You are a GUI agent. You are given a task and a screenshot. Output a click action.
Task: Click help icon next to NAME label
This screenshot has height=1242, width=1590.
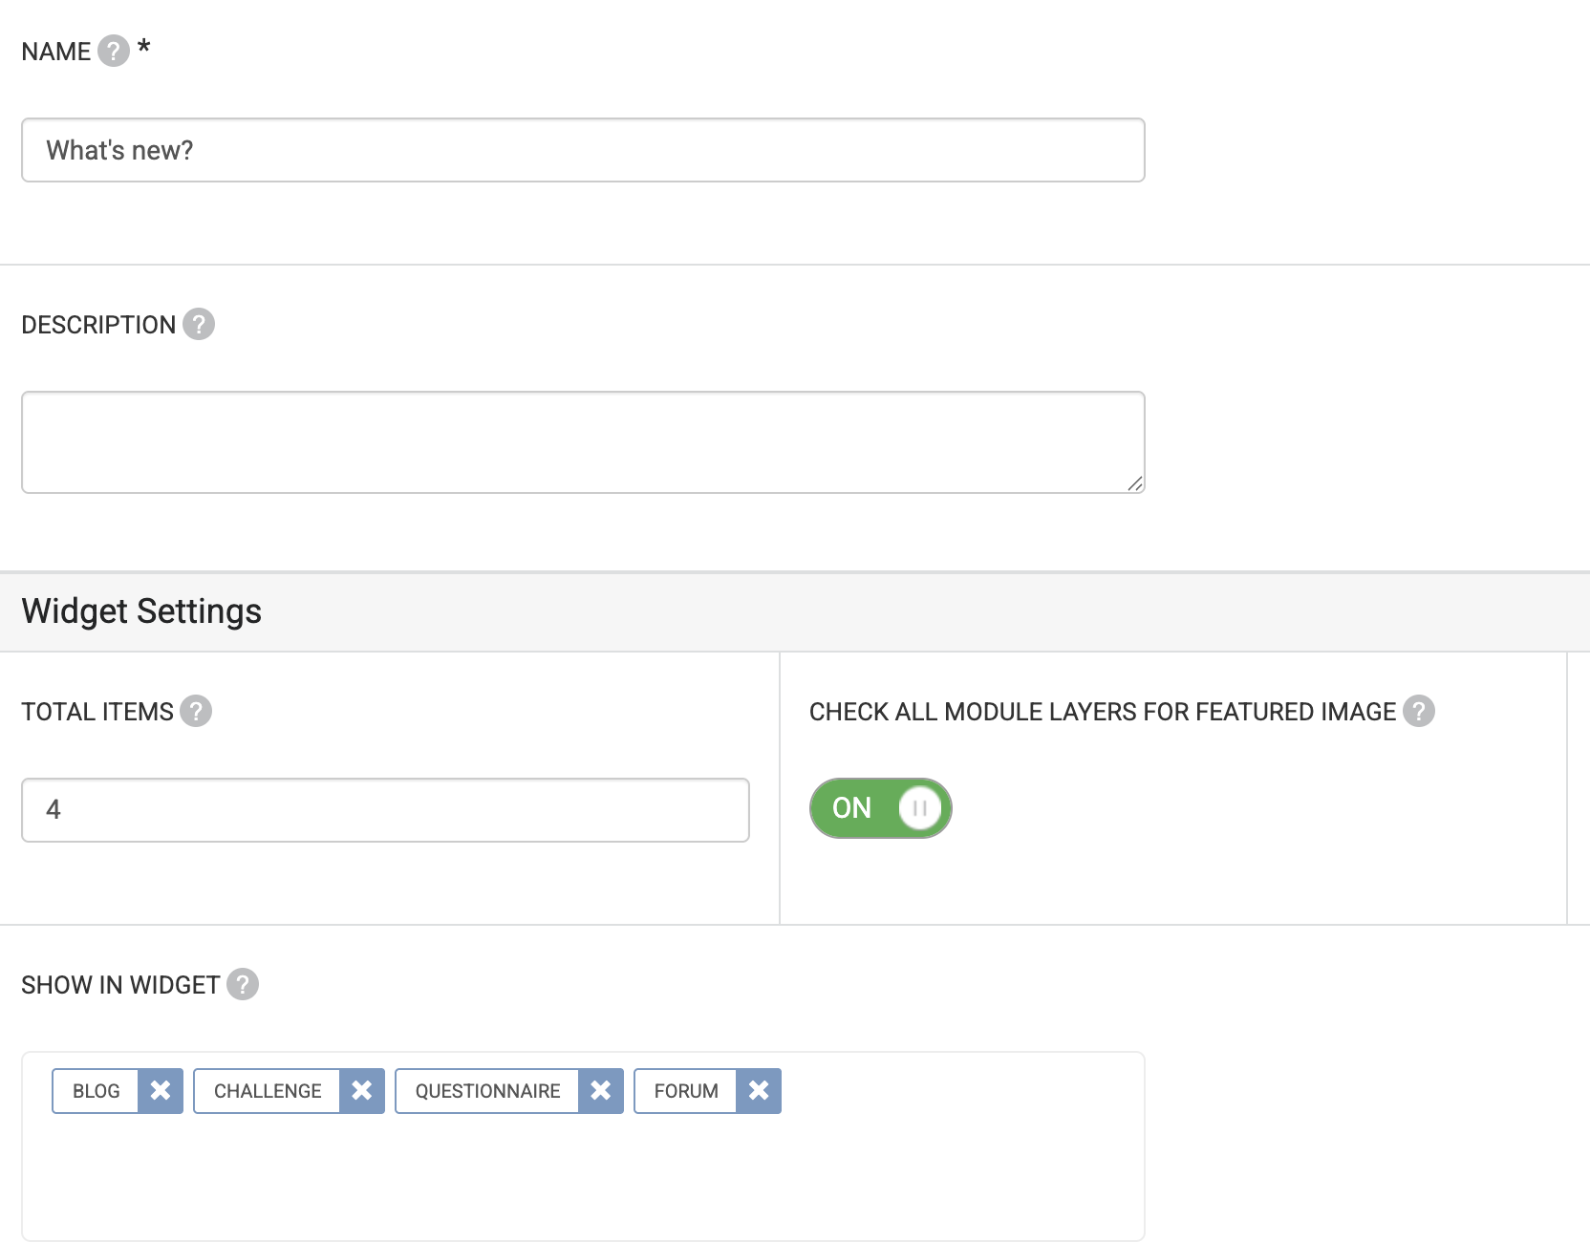click(x=113, y=51)
